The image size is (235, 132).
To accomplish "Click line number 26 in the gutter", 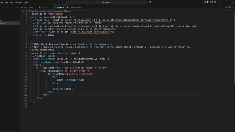I will pyautogui.click(x=26, y=95).
